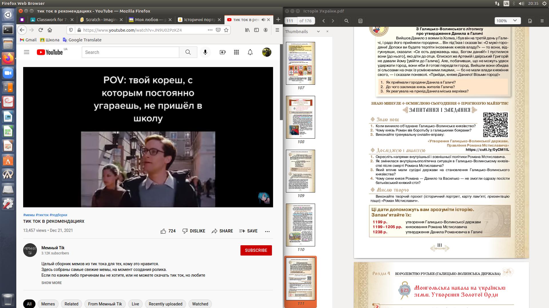
Task: Click the Create video camera icon
Action: tap(222, 52)
